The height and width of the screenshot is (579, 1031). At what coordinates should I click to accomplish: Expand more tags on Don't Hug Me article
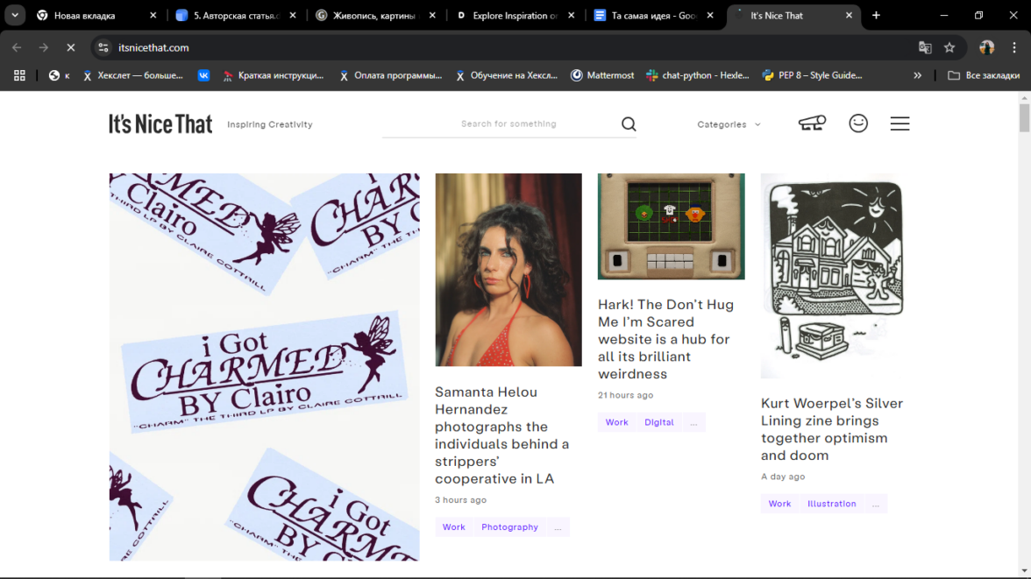(693, 422)
